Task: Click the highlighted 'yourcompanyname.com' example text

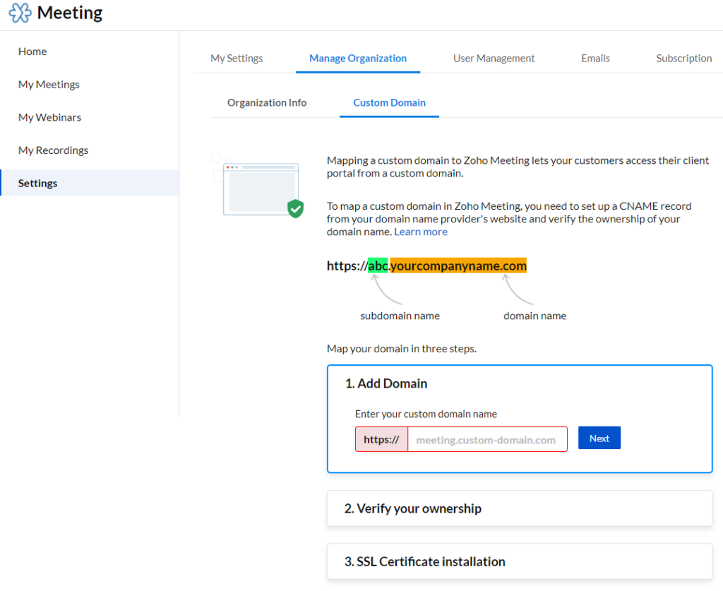Action: click(458, 265)
